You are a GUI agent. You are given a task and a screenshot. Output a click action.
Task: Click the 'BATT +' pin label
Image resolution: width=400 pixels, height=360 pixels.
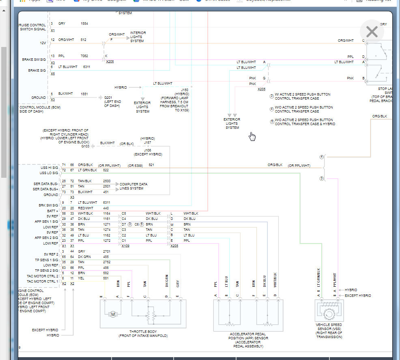coord(52,211)
